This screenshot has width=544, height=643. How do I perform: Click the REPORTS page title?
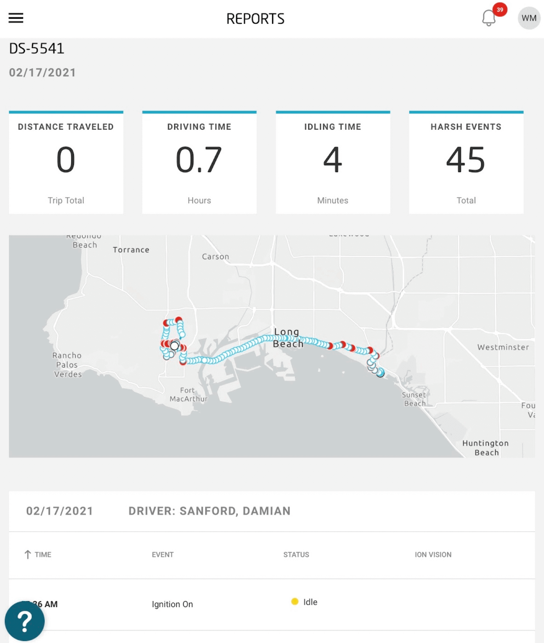coord(255,18)
